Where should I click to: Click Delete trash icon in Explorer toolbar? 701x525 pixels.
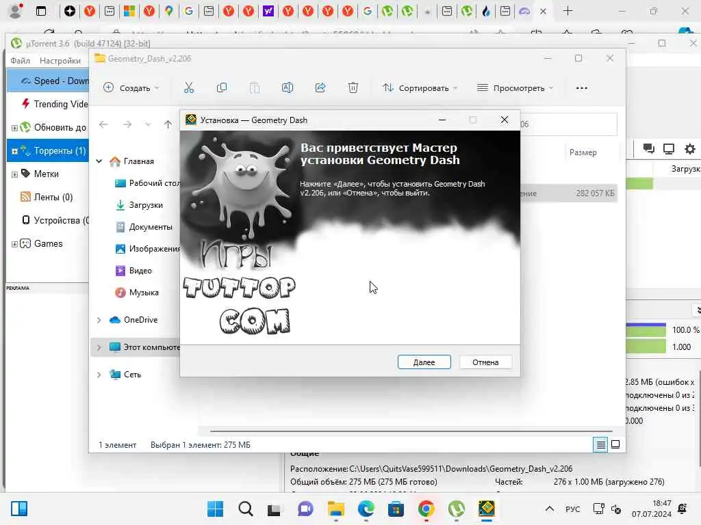coord(353,88)
